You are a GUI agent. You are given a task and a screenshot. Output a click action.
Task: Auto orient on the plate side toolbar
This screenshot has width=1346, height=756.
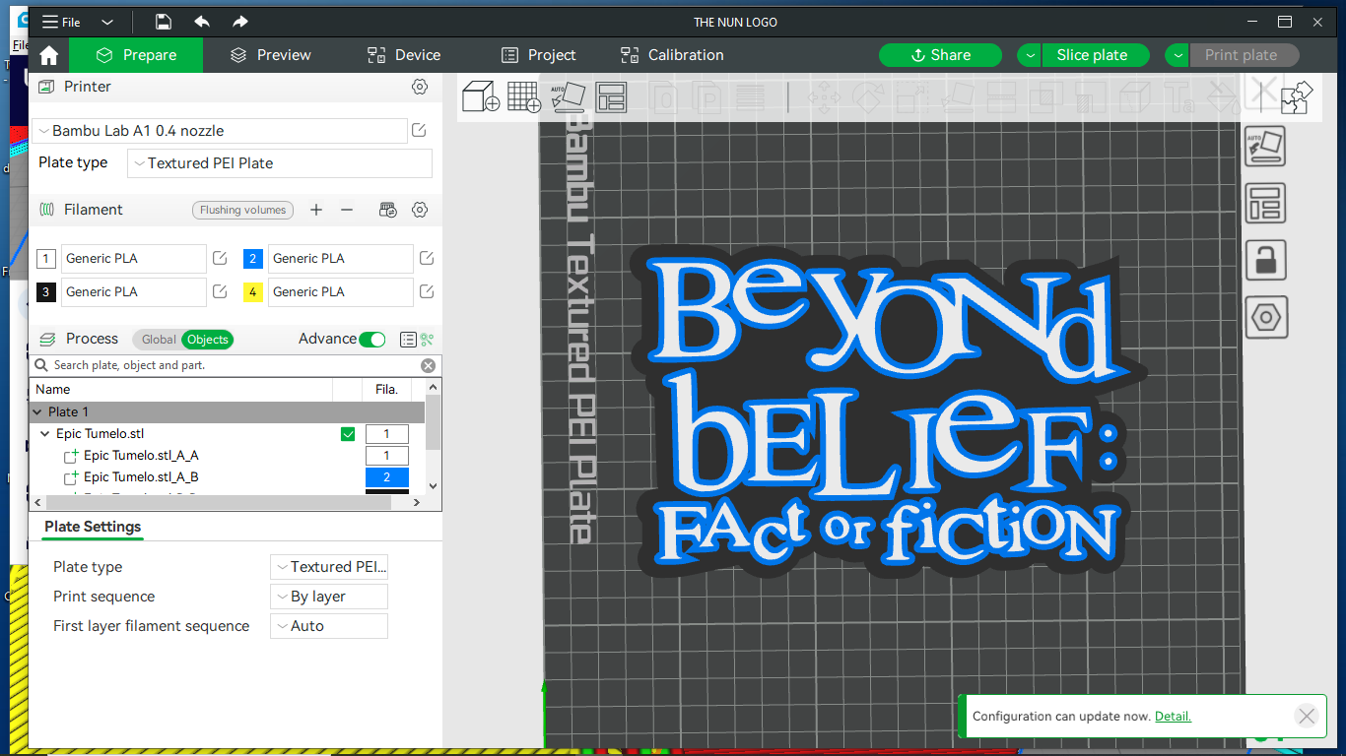point(1266,146)
